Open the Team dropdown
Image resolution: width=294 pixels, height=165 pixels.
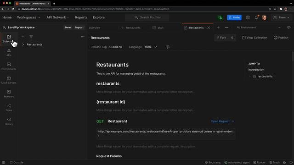point(281,17)
